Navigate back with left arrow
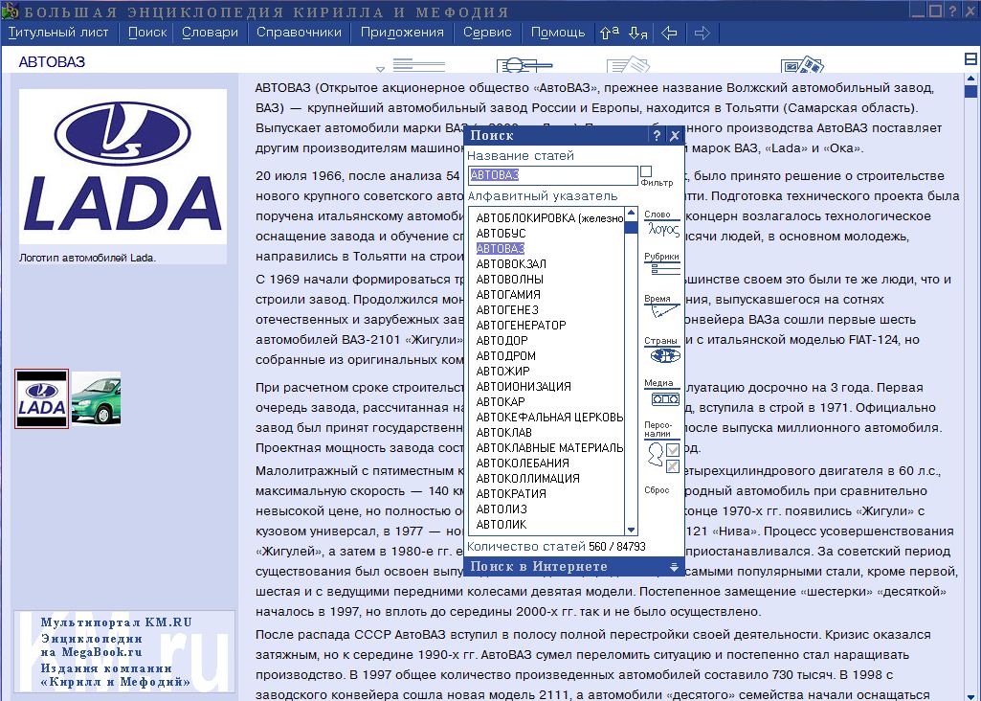Viewport: 981px width, 701px height. pyautogui.click(x=669, y=33)
